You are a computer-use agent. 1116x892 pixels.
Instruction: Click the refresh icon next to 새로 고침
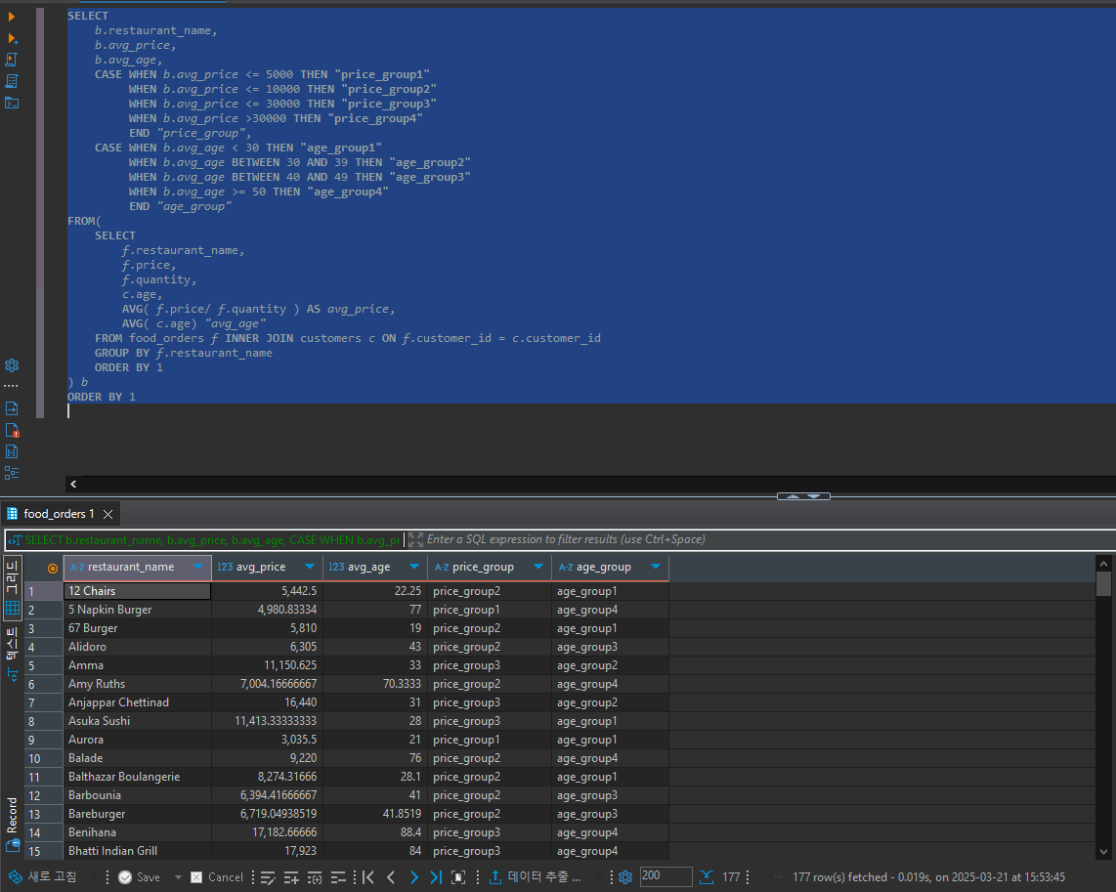click(15, 877)
